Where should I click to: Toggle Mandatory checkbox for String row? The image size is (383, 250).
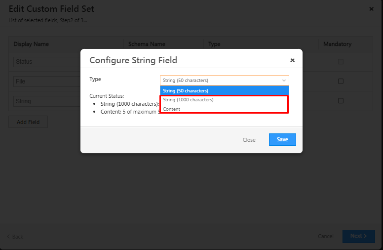pyautogui.click(x=341, y=101)
